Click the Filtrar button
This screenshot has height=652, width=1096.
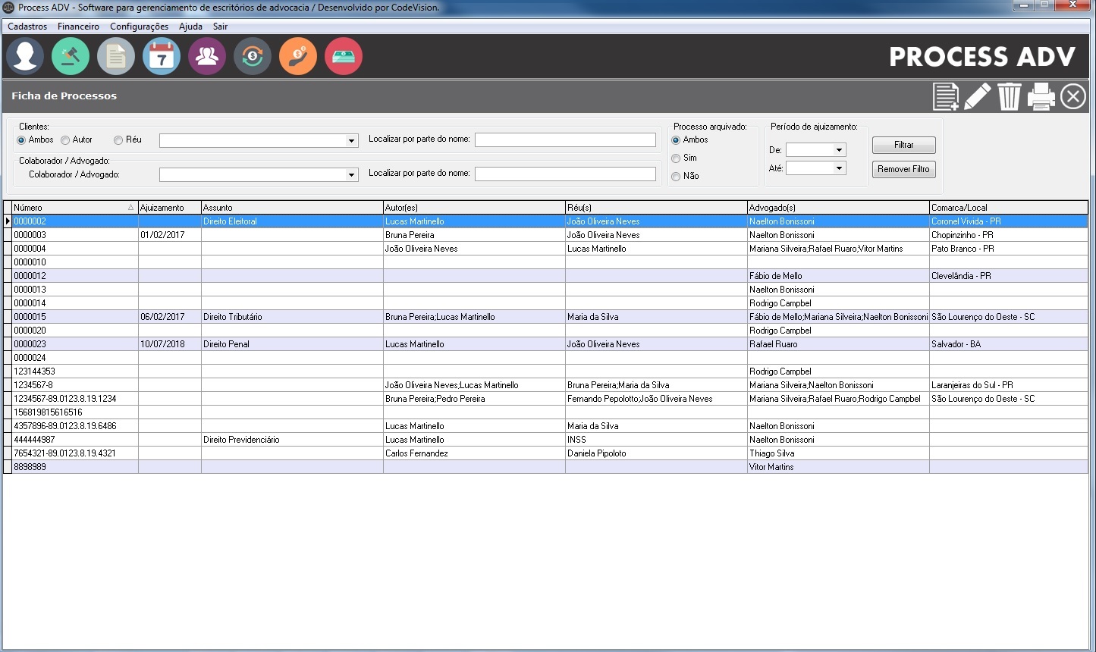(903, 145)
